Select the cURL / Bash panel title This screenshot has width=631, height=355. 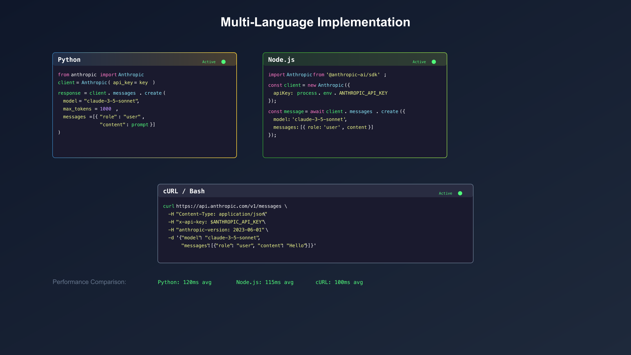click(184, 191)
